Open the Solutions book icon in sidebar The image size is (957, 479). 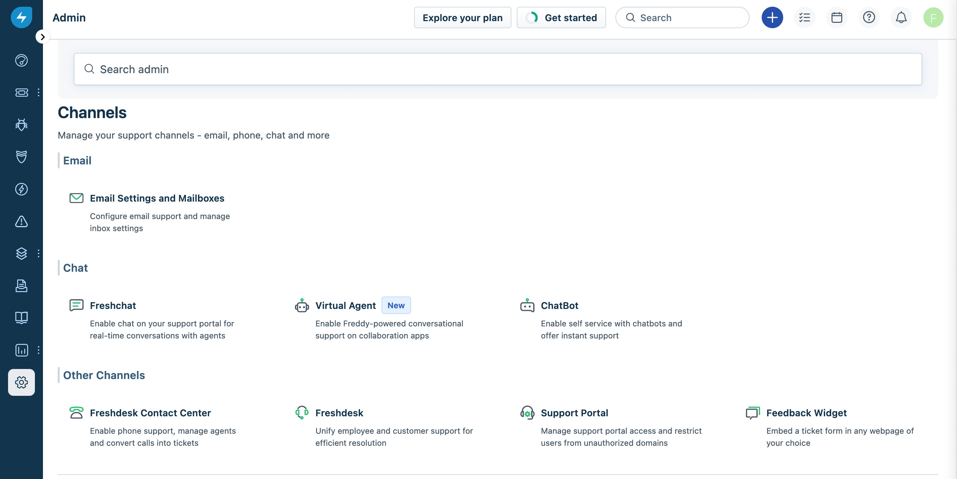[x=21, y=318]
